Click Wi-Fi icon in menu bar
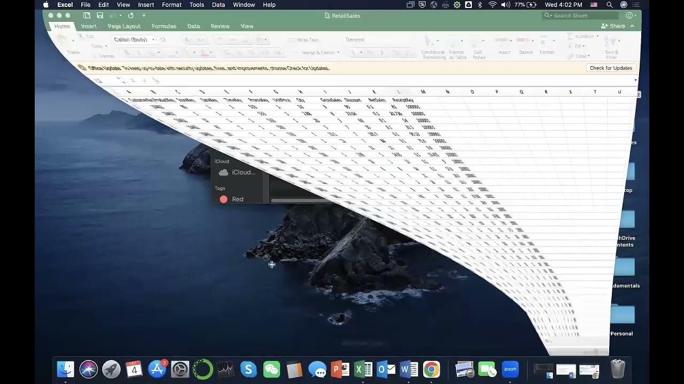 pyautogui.click(x=492, y=5)
